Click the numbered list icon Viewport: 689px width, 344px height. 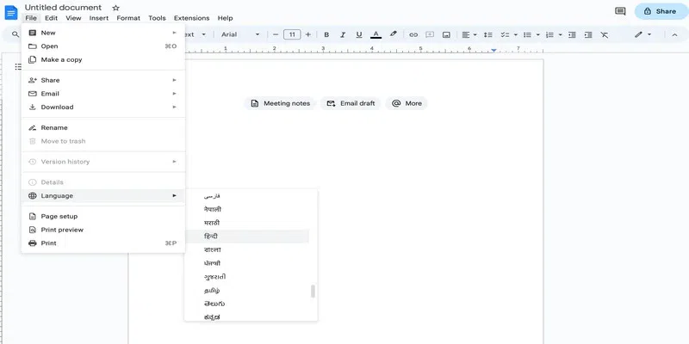pyautogui.click(x=549, y=34)
